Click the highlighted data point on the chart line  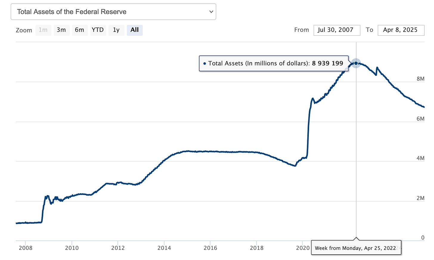356,63
